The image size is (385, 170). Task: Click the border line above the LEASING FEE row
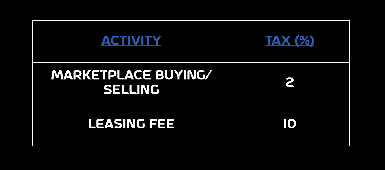pyautogui.click(x=131, y=104)
